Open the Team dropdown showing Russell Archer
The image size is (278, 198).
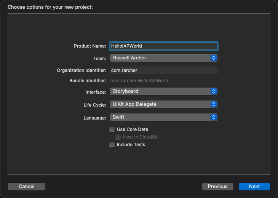click(163, 58)
